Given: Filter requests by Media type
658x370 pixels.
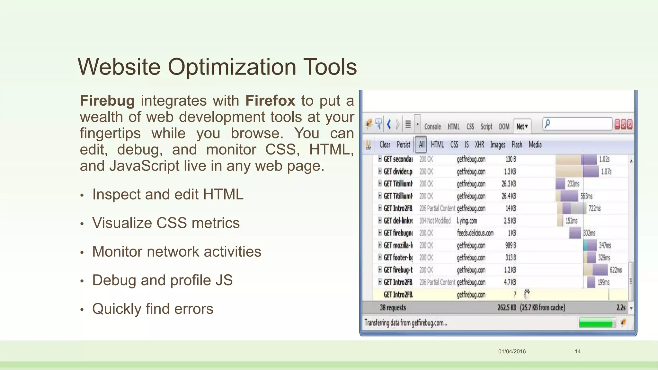Looking at the screenshot, I should click(x=535, y=145).
